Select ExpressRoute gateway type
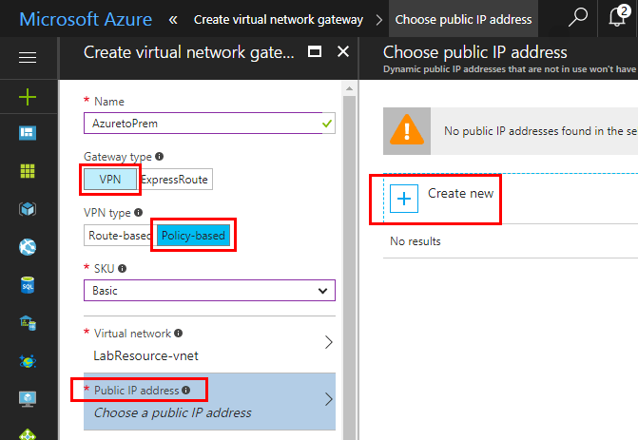This screenshot has height=440, width=638. pyautogui.click(x=174, y=179)
